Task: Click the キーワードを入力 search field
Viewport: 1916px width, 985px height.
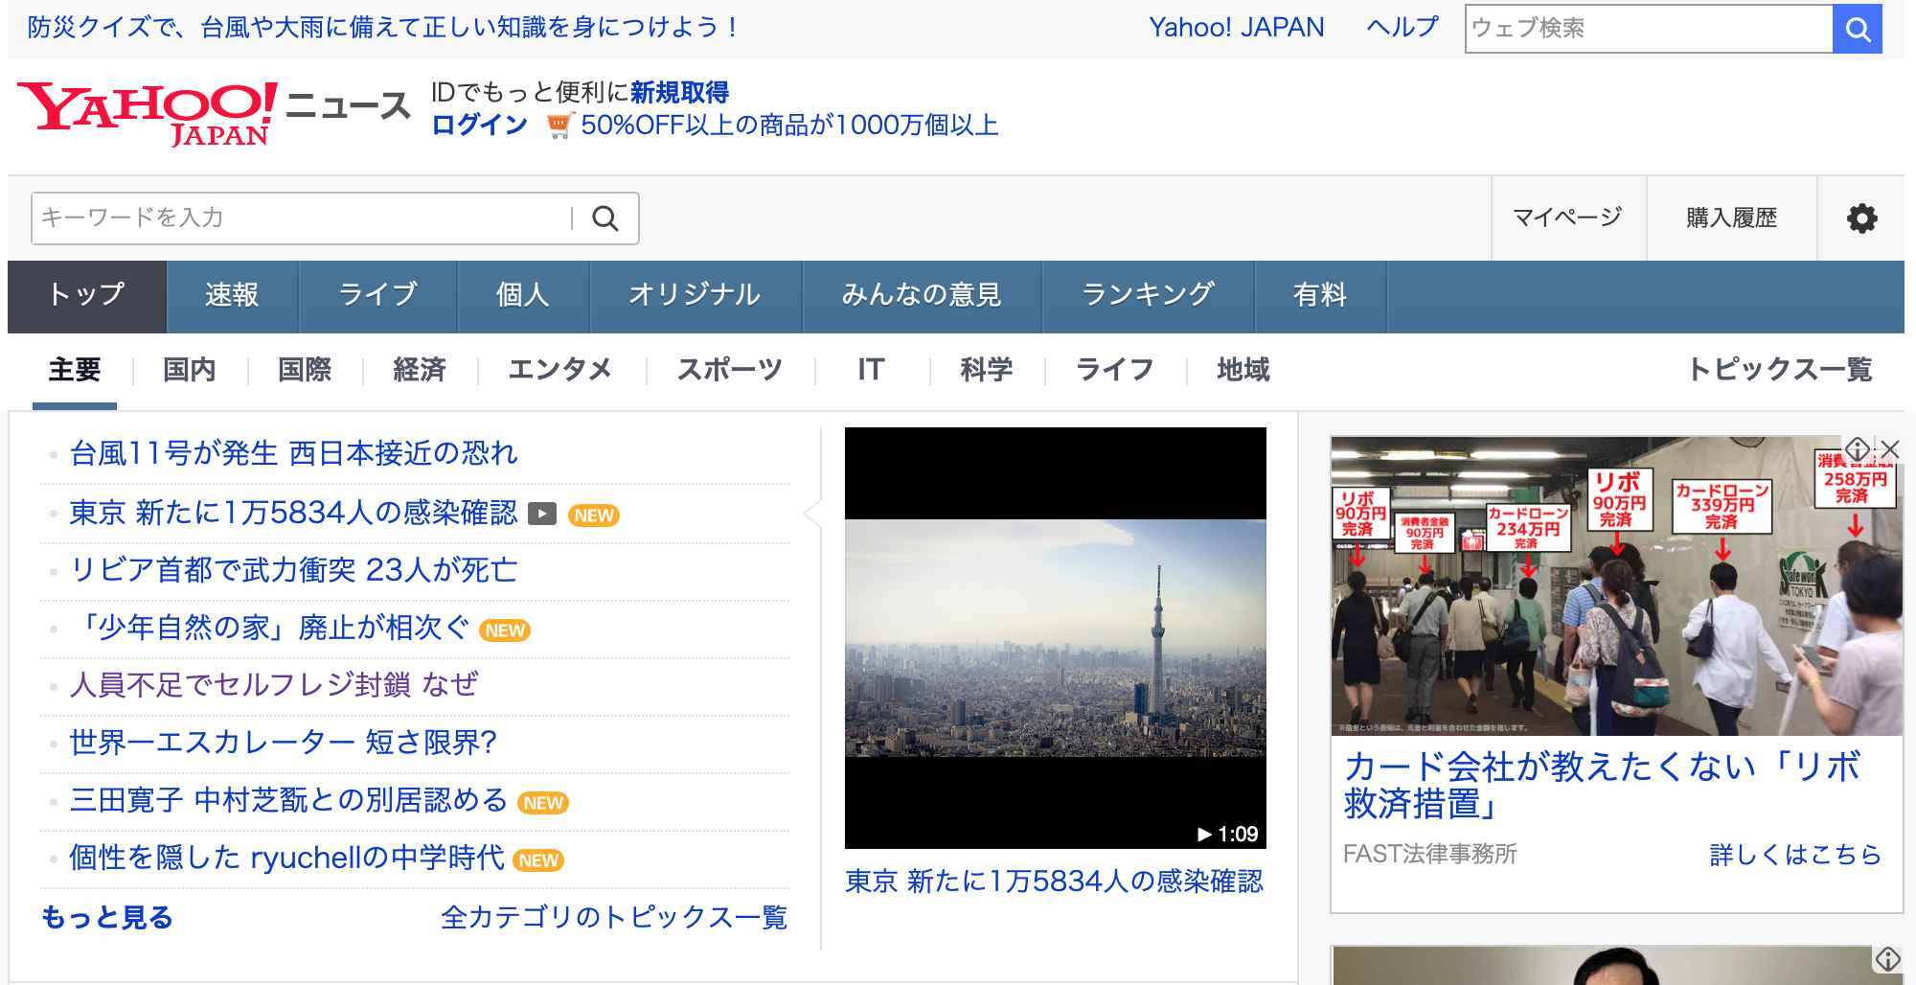Action: [x=302, y=218]
